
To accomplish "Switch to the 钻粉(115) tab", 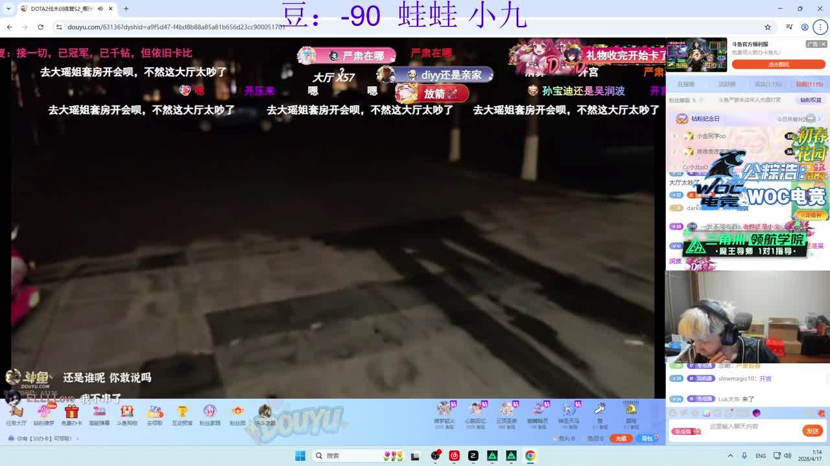I will pyautogui.click(x=809, y=84).
